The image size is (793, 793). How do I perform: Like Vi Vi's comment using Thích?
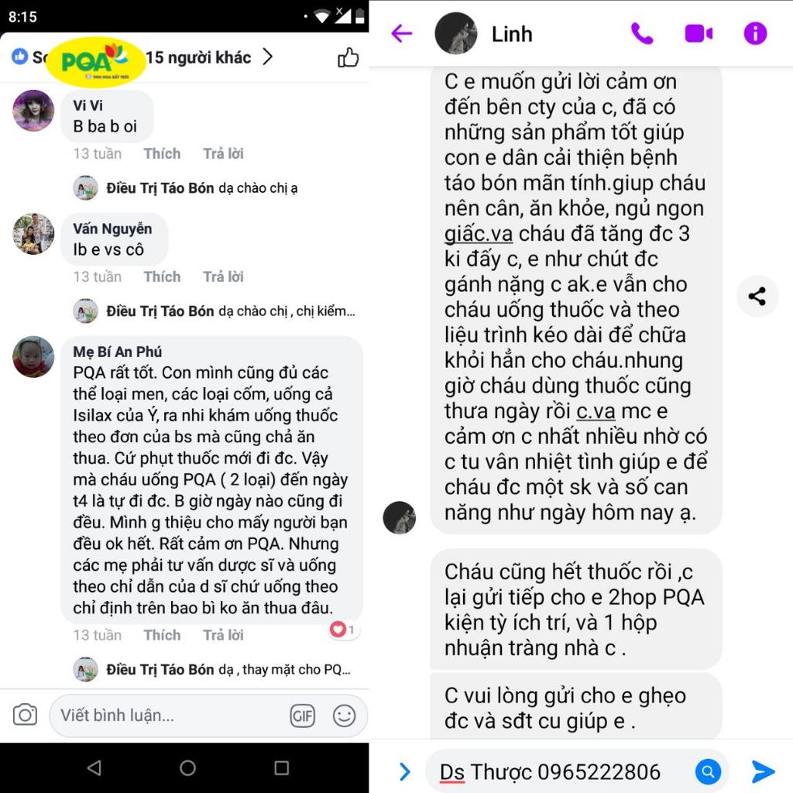pyautogui.click(x=162, y=153)
